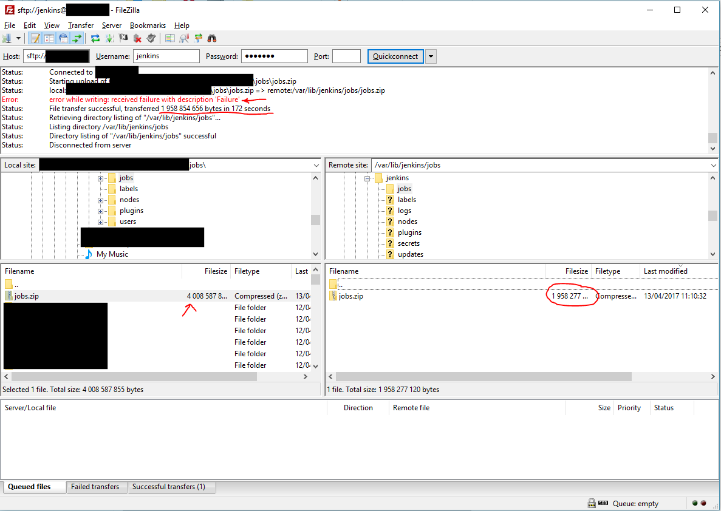Expand the local plugins folder
The height and width of the screenshot is (511, 721).
pyautogui.click(x=100, y=211)
